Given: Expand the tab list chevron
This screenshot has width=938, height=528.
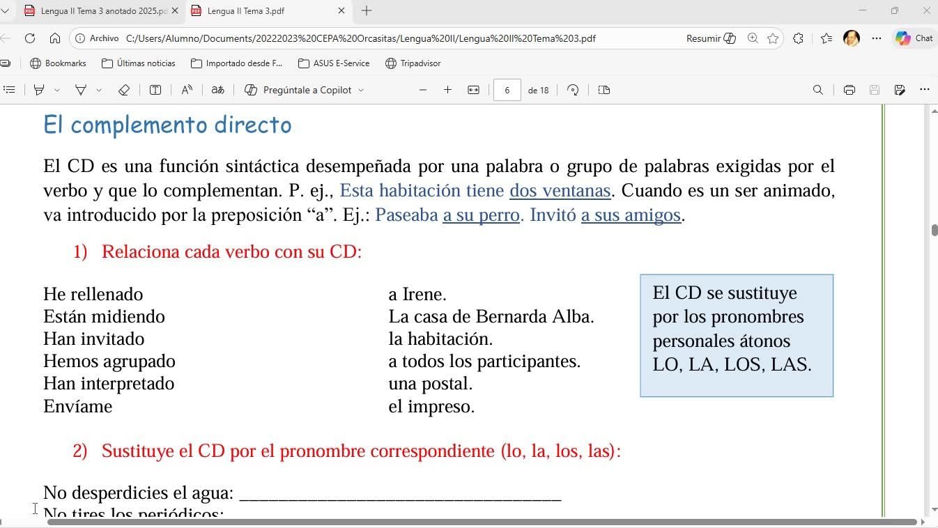Looking at the screenshot, I should pyautogui.click(x=5, y=10).
